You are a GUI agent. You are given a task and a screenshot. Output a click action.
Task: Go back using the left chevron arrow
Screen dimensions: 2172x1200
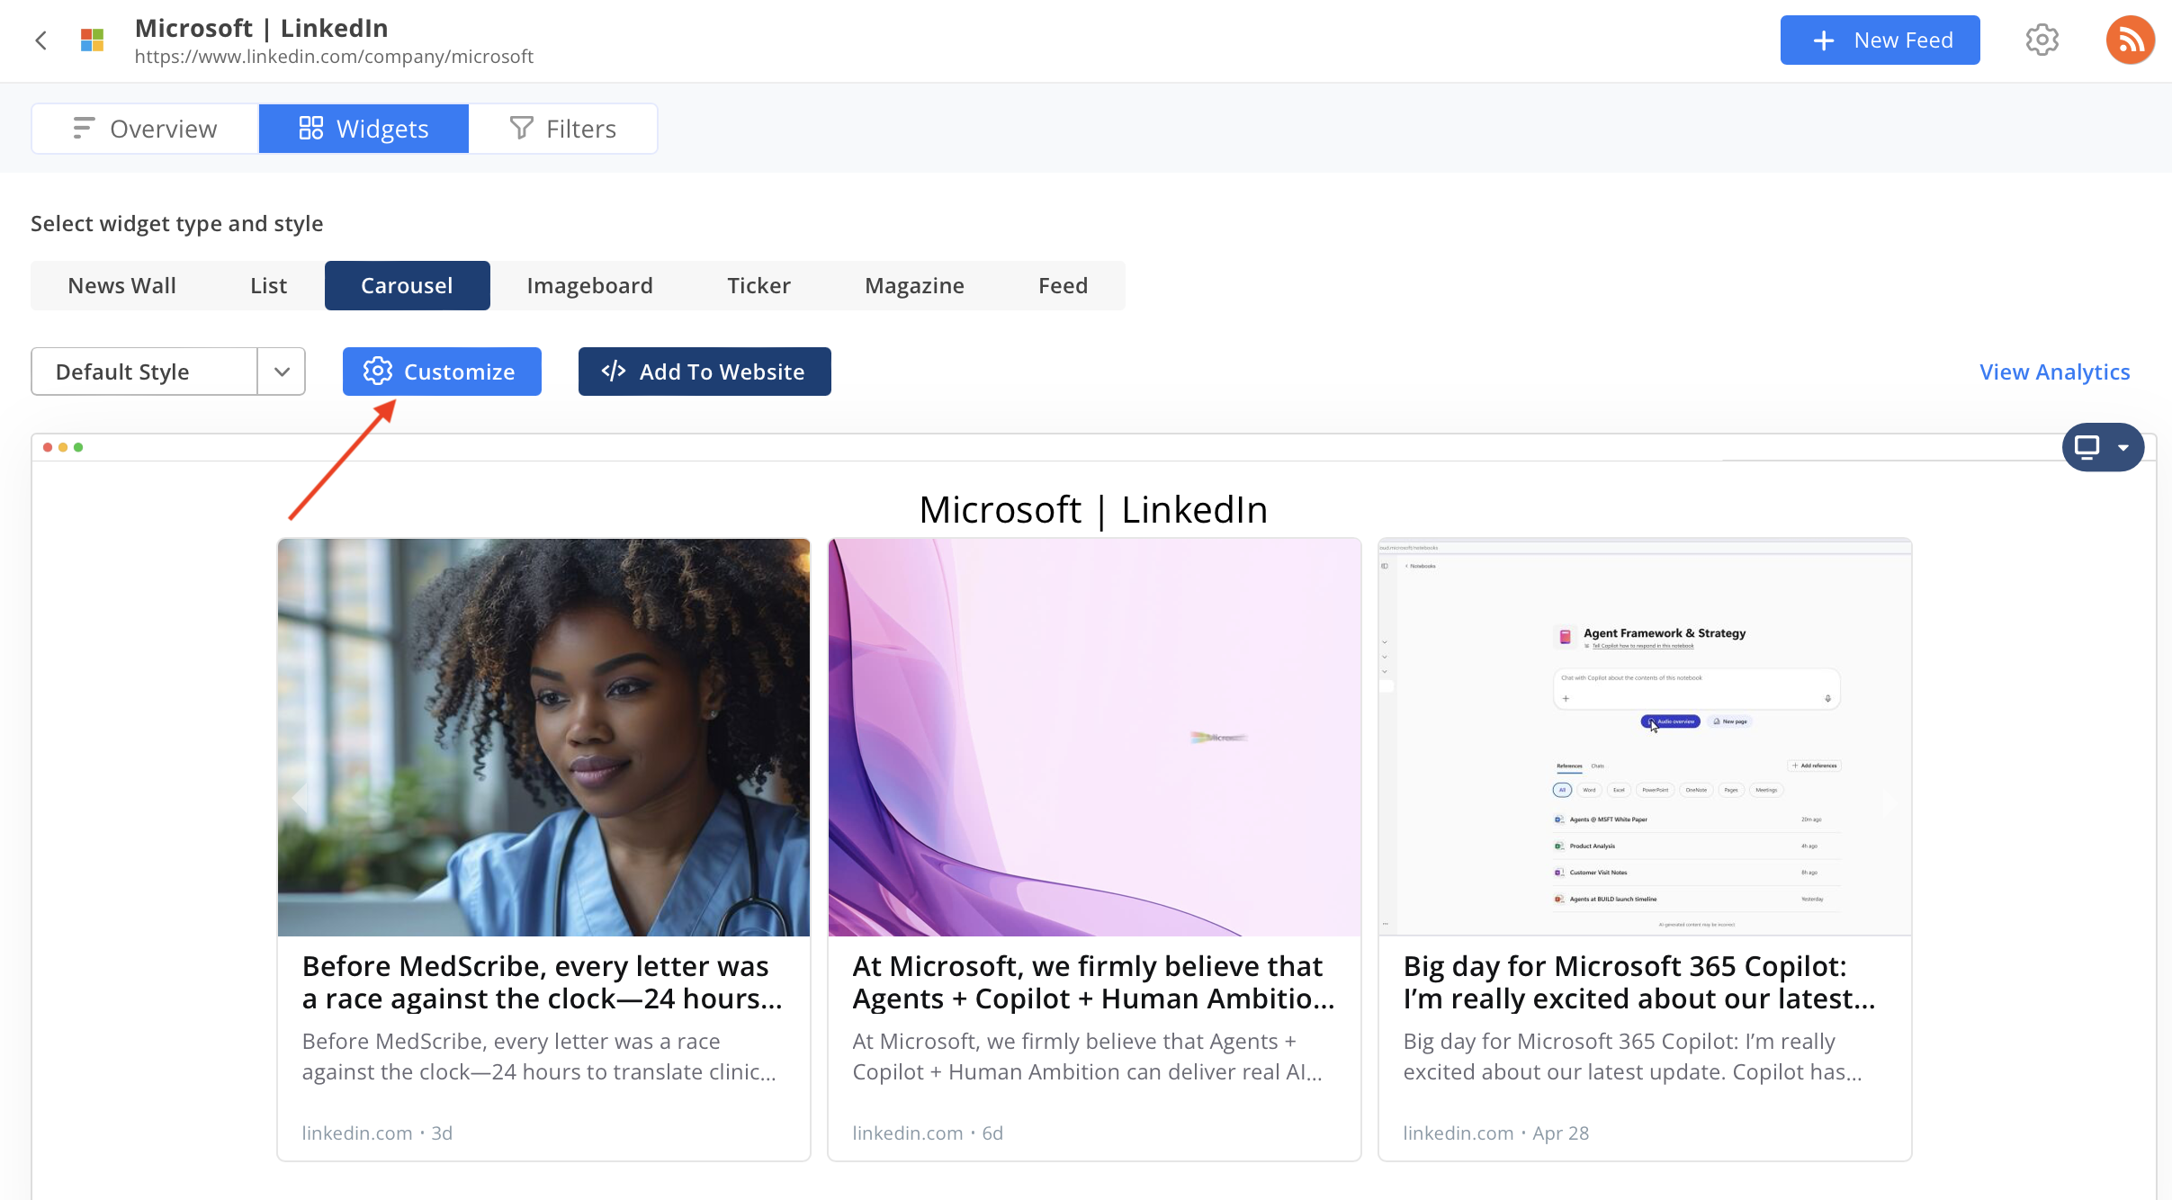[x=40, y=40]
